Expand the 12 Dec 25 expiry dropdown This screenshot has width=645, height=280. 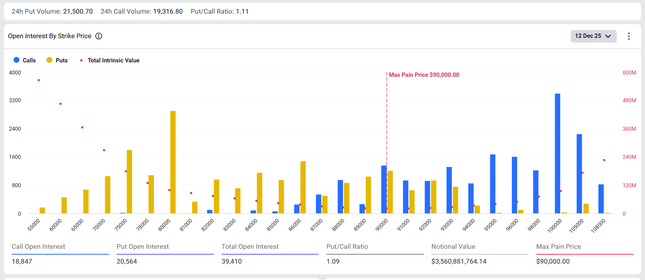coord(593,36)
